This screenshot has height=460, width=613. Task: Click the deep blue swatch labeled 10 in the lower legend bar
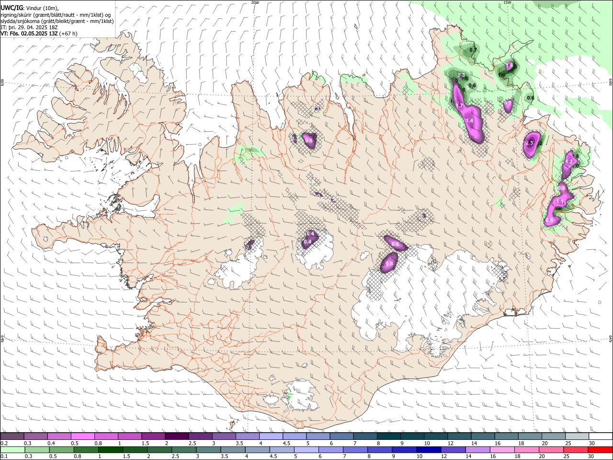coord(428,449)
